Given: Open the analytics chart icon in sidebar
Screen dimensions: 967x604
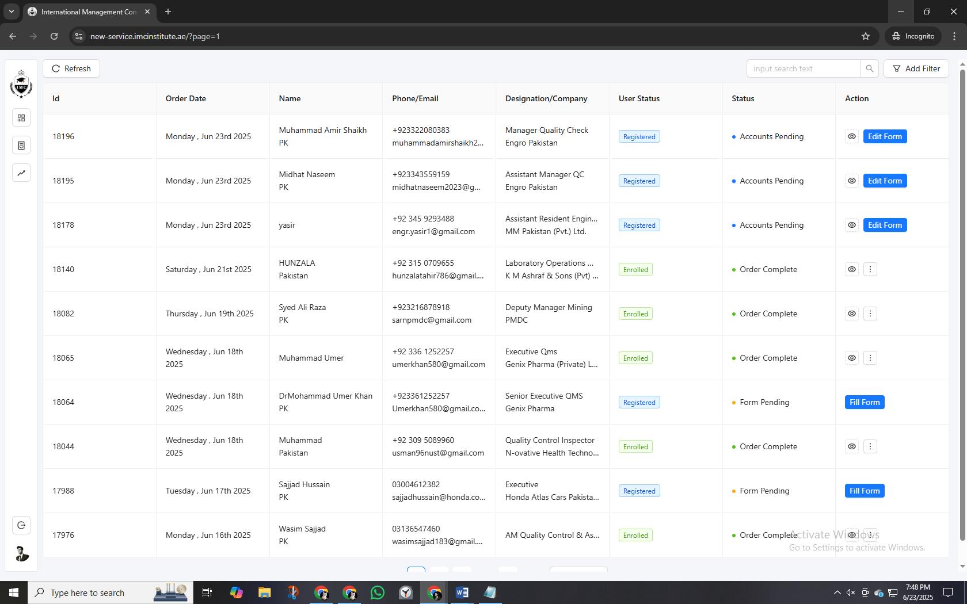Looking at the screenshot, I should coord(21,173).
